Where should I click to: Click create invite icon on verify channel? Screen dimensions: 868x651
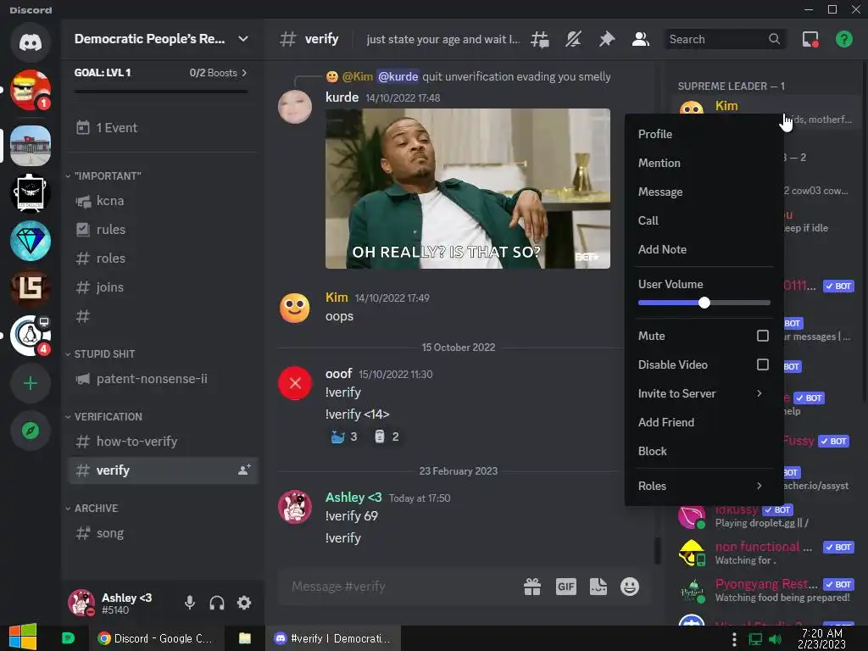(x=244, y=470)
